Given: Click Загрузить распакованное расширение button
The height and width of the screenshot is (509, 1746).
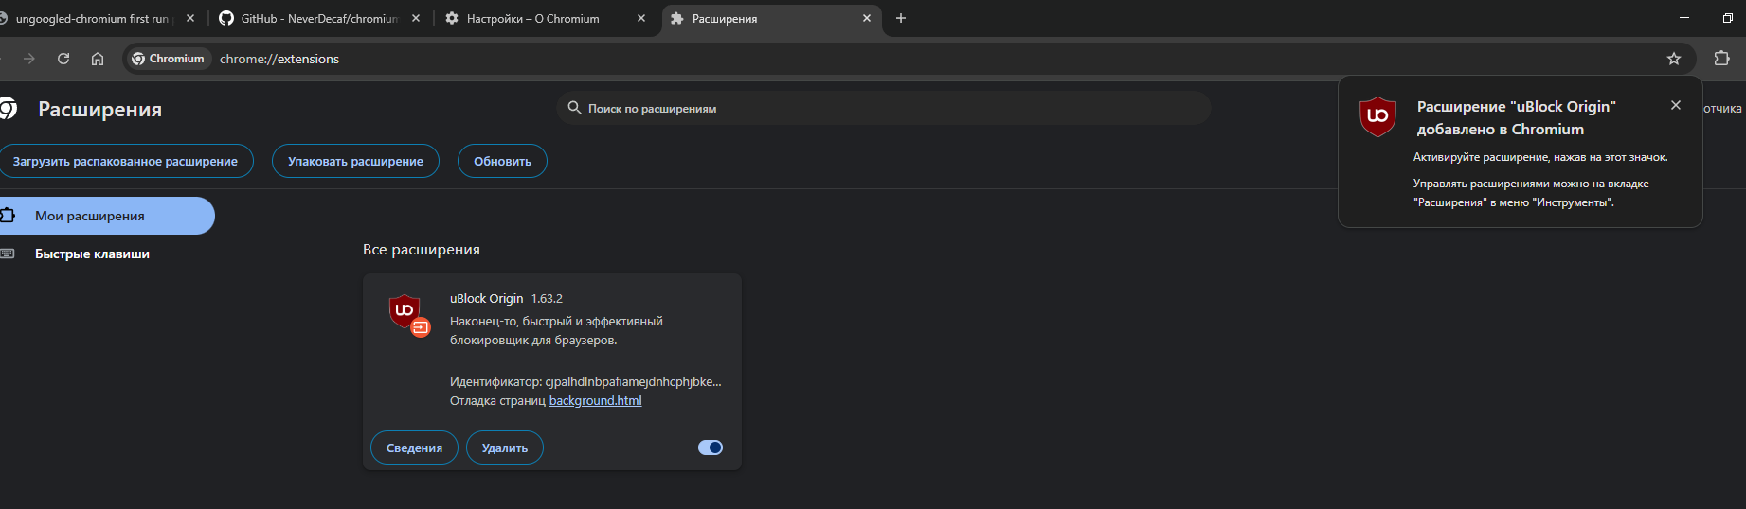Looking at the screenshot, I should click(125, 161).
